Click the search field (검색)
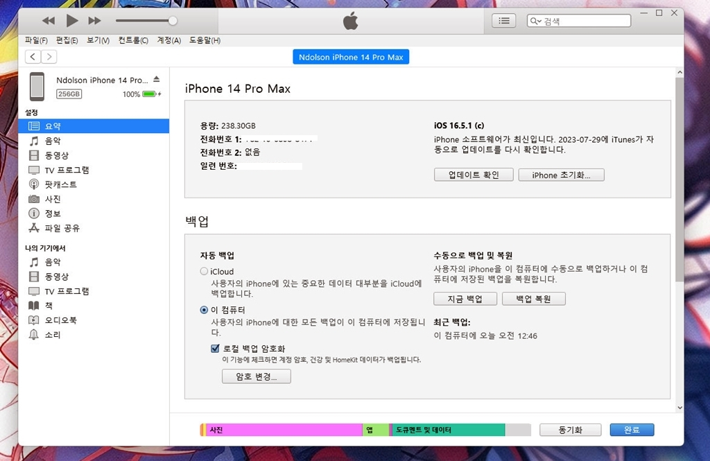This screenshot has height=461, width=710. point(579,21)
